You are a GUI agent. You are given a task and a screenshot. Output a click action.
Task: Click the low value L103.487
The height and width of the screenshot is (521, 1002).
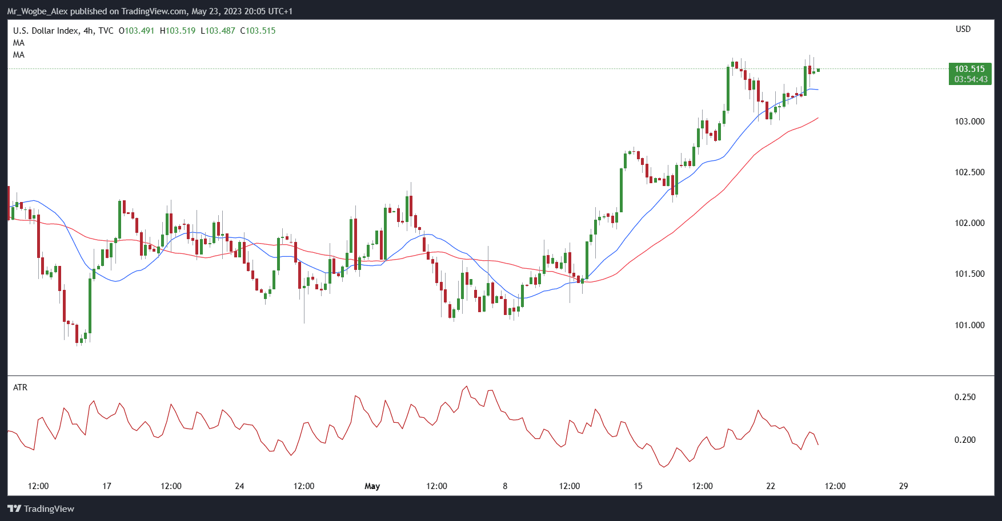(x=218, y=31)
